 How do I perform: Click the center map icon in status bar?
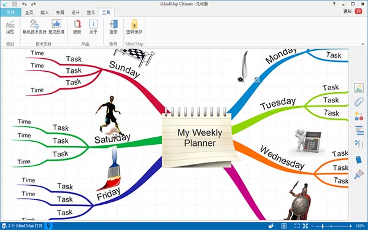pyautogui.click(x=284, y=226)
